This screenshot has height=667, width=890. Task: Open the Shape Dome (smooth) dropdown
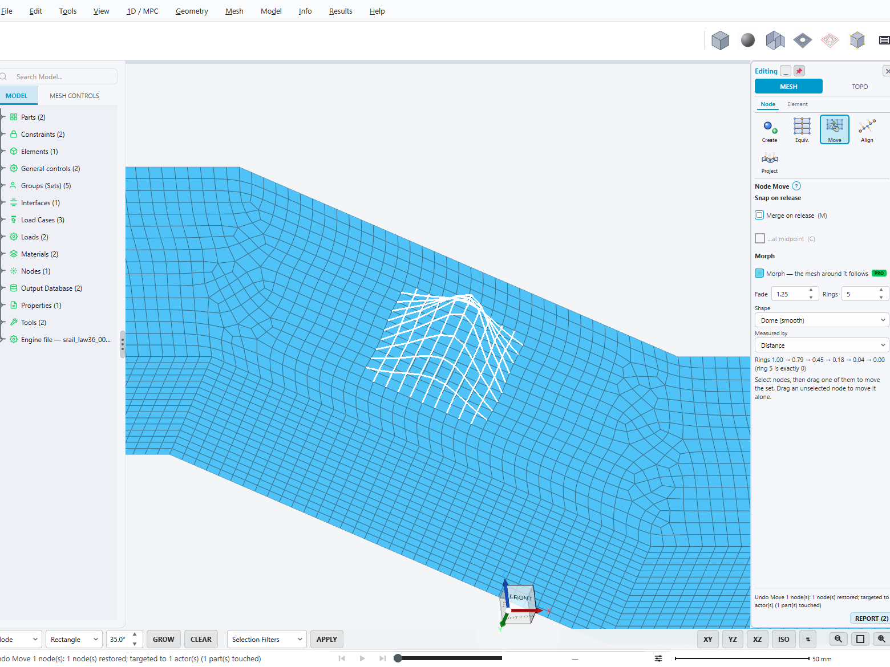(822, 320)
